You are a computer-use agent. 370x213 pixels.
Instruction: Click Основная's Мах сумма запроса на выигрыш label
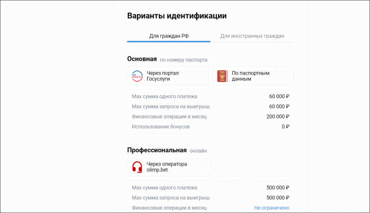(x=171, y=106)
